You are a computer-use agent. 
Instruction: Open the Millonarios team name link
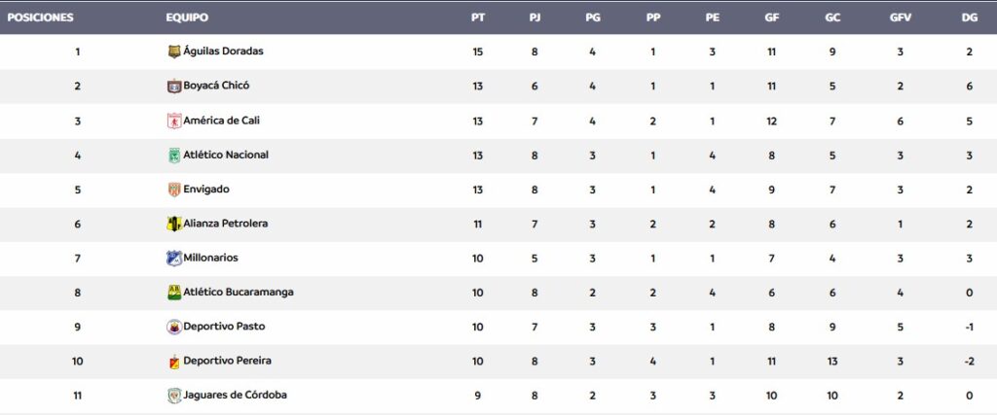210,258
